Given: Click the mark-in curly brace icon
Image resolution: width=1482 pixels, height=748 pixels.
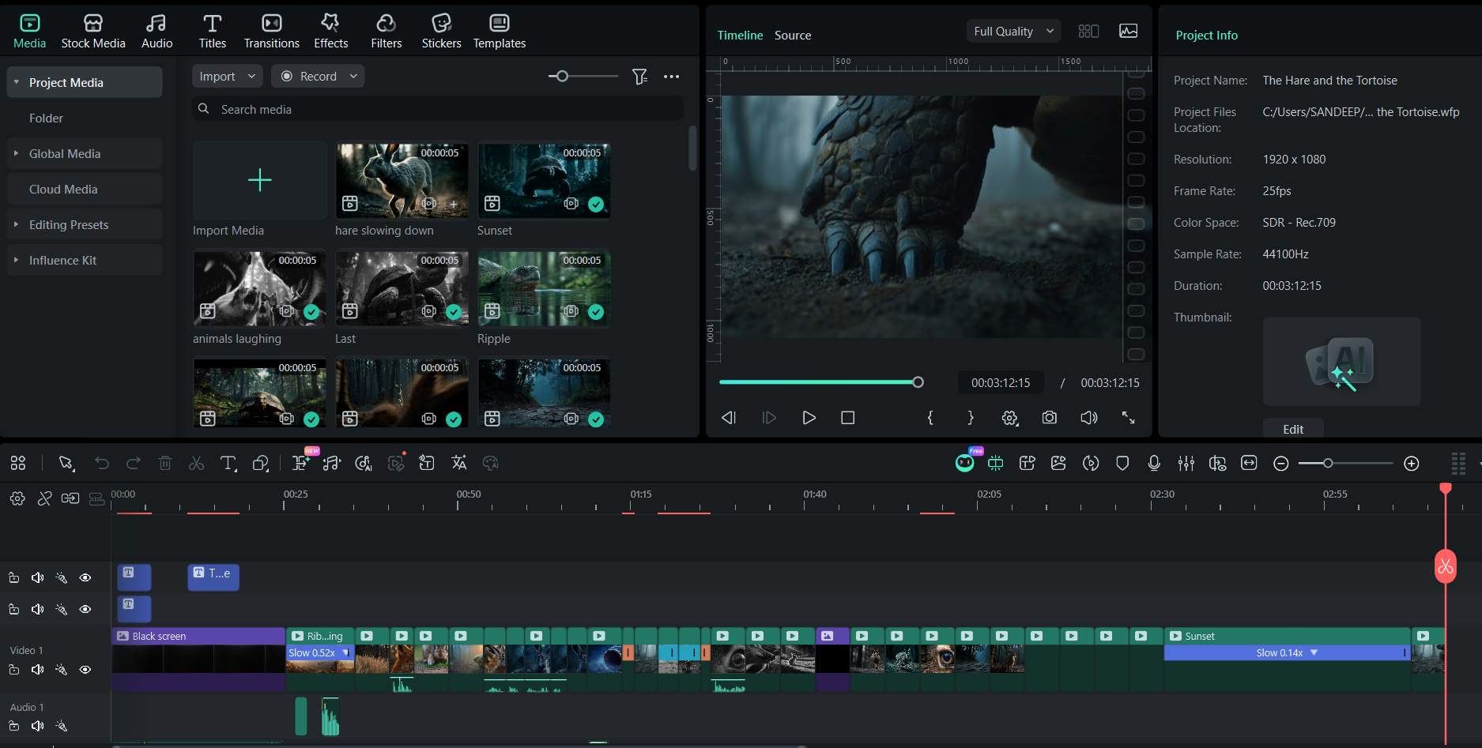Looking at the screenshot, I should tap(930, 418).
